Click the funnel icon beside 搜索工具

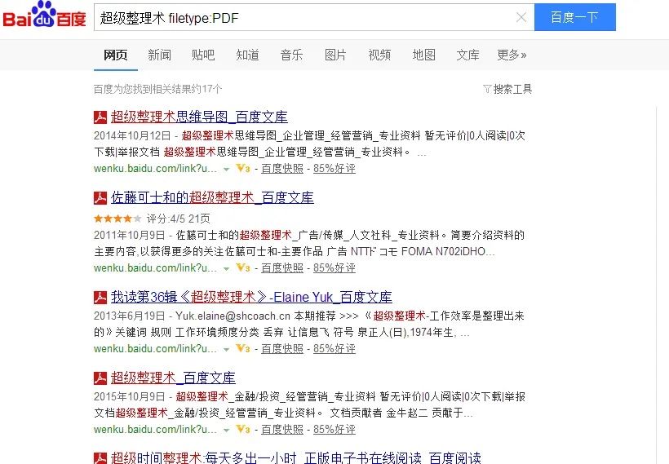tap(487, 89)
